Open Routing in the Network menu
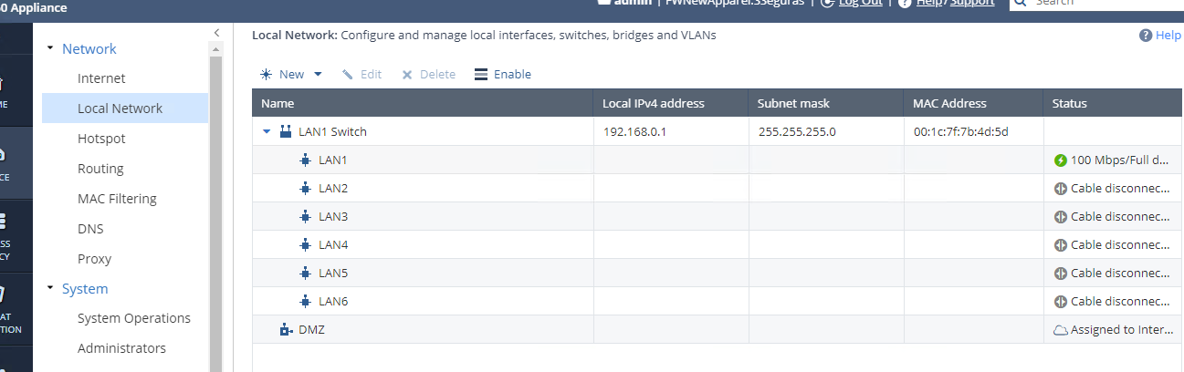 tap(100, 169)
